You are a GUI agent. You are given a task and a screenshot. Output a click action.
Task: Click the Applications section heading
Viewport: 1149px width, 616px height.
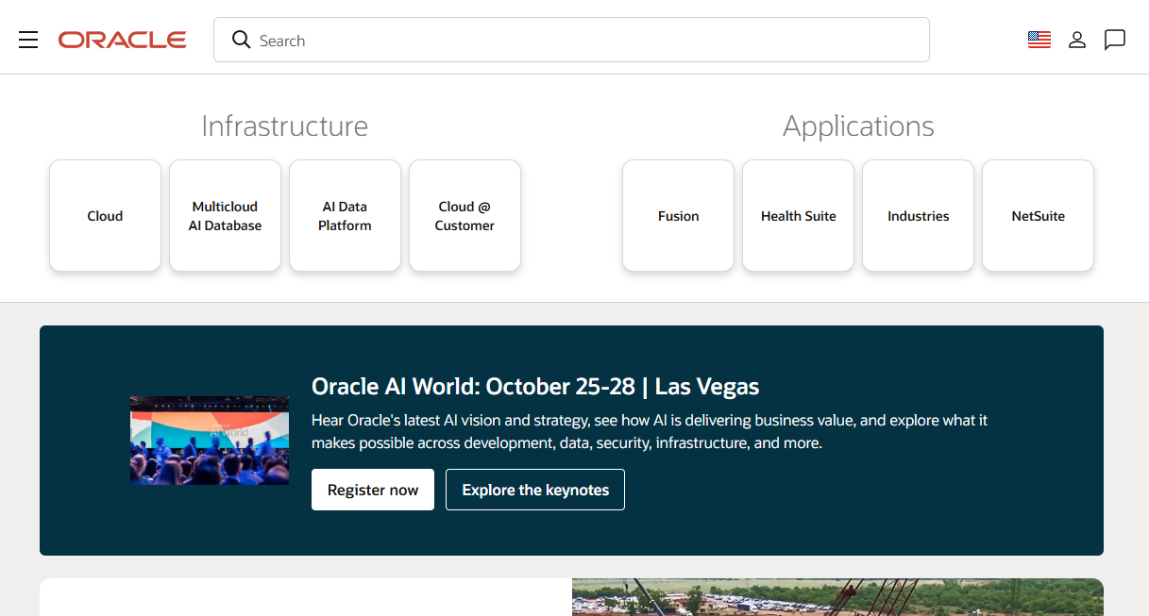(858, 125)
